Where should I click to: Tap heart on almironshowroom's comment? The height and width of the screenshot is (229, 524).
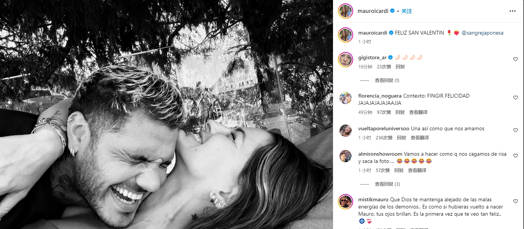pos(516,156)
